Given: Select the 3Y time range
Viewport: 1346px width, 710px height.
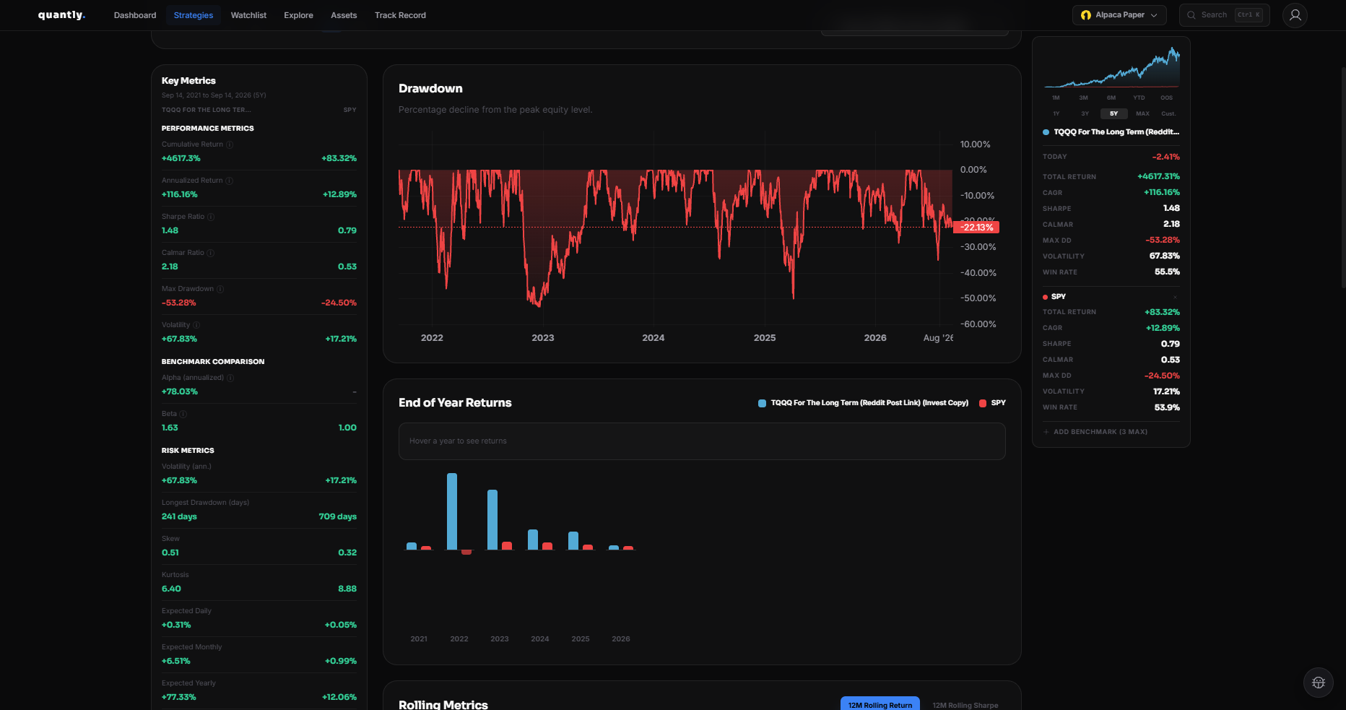Looking at the screenshot, I should (x=1085, y=113).
